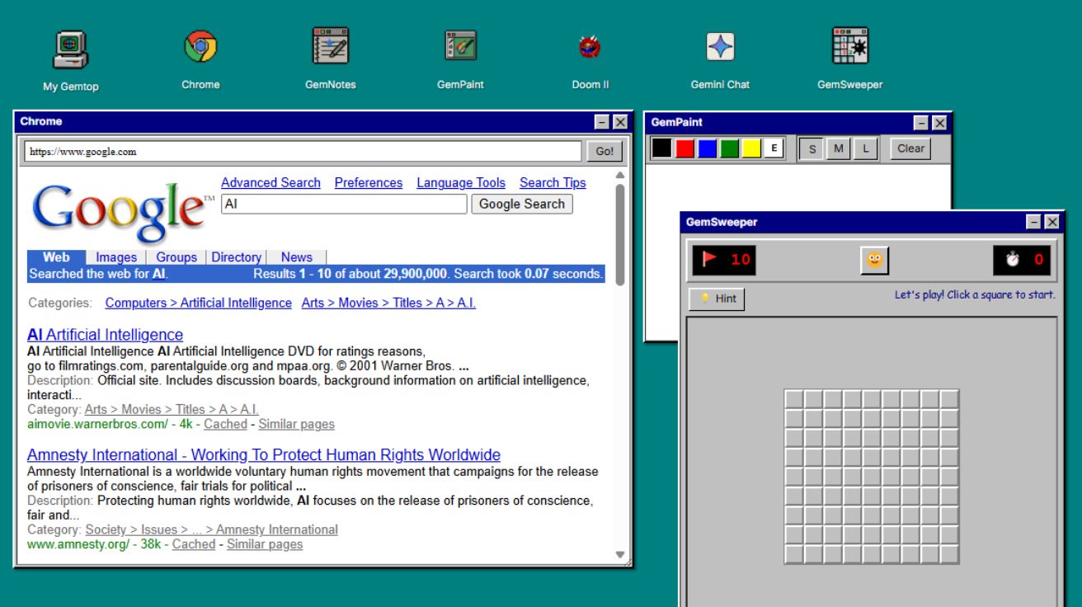
Task: Launch GemSweeper from the desktop icon
Action: 849,59
